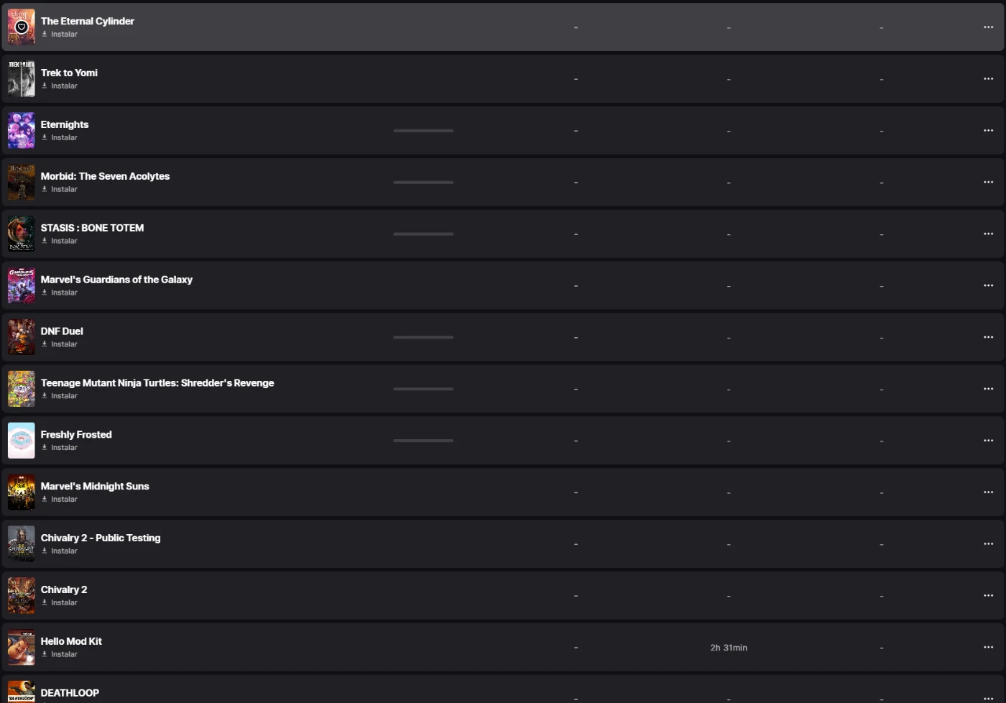This screenshot has height=703, width=1006.
Task: Show more options for Freshly Frosted
Action: tap(988, 441)
